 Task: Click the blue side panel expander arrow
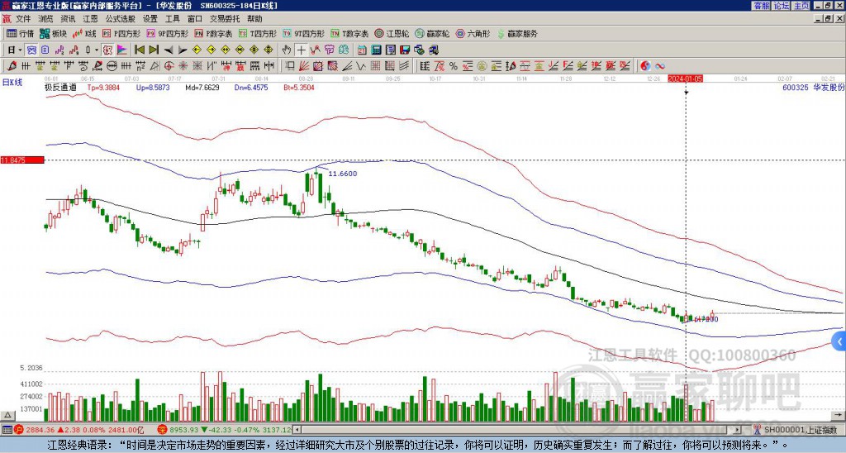[839, 341]
